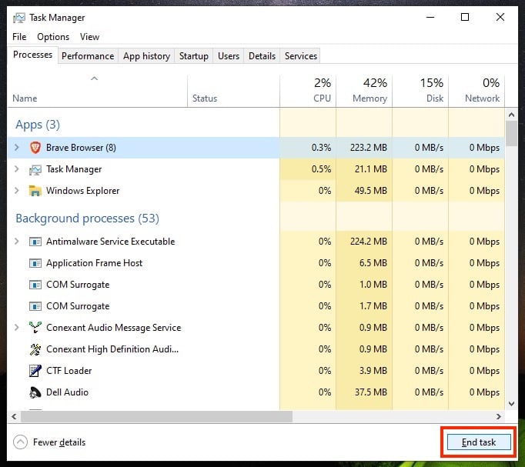Click the vertical scrollbar up arrow

pos(511,115)
